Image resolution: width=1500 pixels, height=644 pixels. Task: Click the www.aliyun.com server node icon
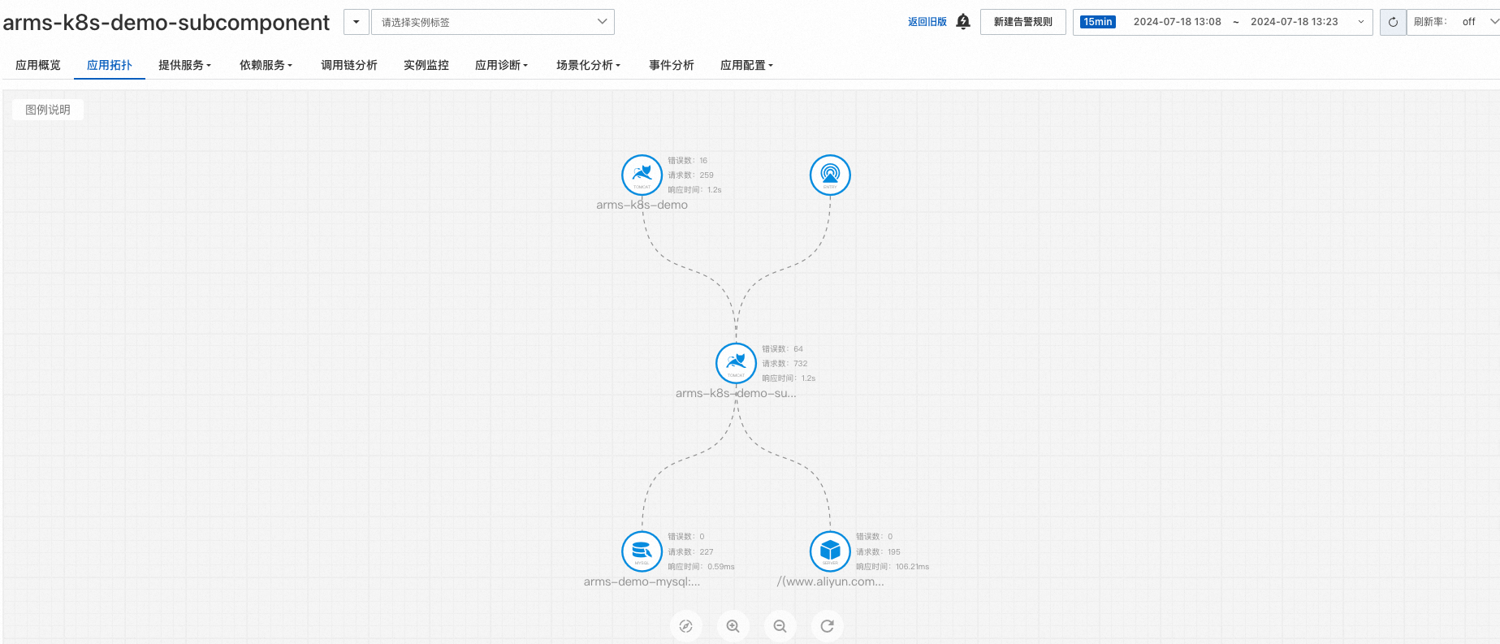coord(830,551)
